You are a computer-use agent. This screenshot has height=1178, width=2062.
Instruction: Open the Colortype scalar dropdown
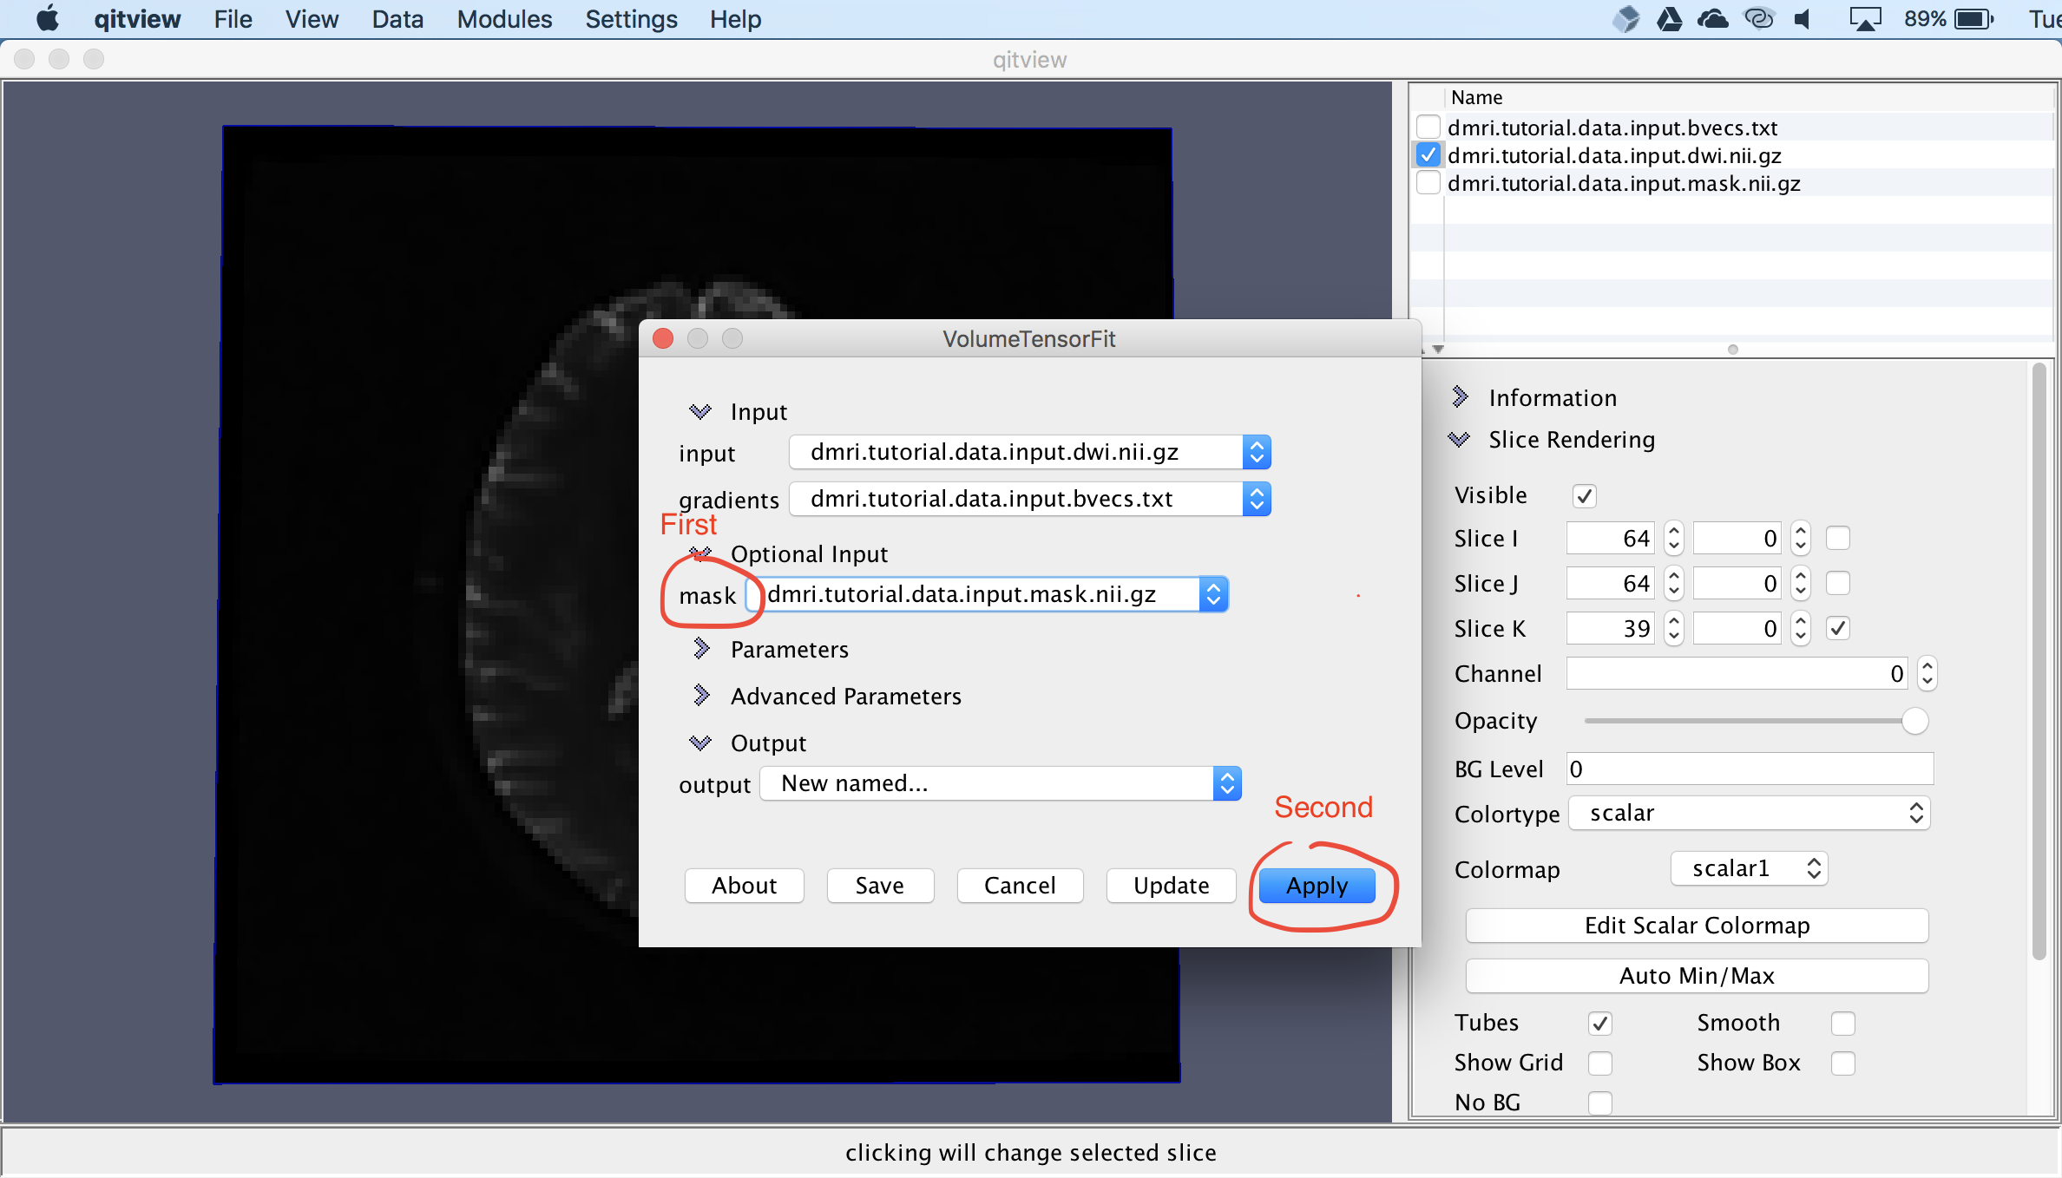[x=1750, y=813]
